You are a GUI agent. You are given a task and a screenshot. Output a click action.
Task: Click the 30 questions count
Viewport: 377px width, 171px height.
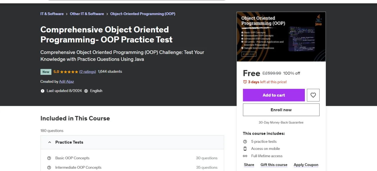click(207, 158)
